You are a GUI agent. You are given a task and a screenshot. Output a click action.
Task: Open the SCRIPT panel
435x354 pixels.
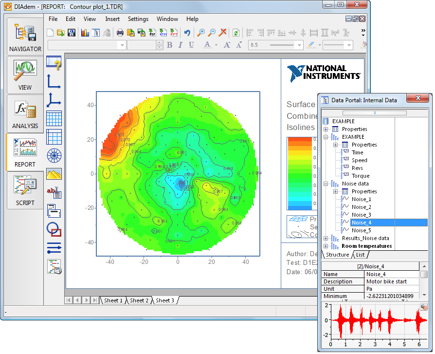[25, 190]
